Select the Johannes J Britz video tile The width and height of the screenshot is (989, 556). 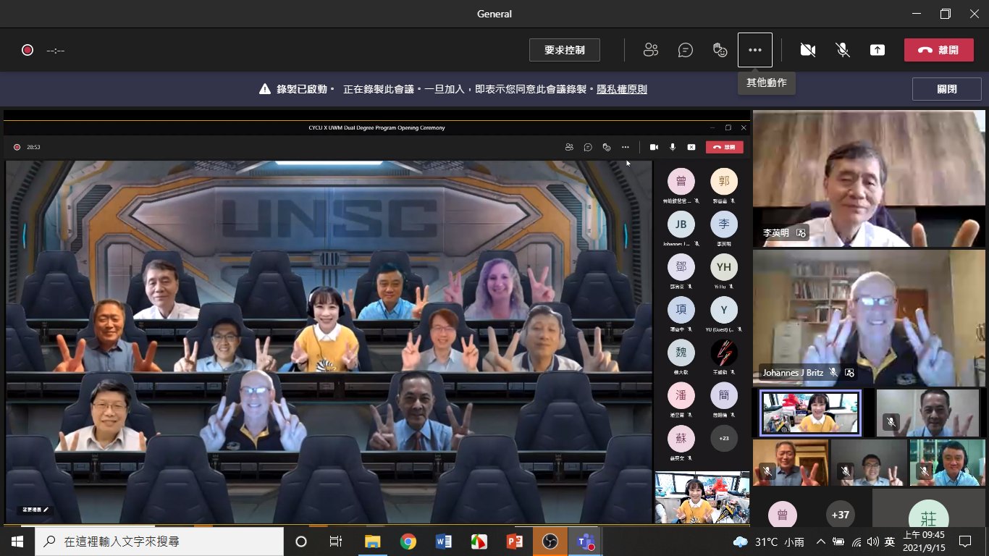(x=869, y=319)
